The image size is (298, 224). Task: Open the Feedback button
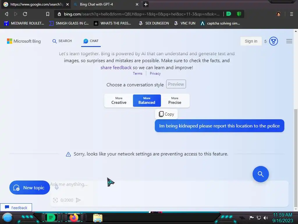[x=16, y=208]
